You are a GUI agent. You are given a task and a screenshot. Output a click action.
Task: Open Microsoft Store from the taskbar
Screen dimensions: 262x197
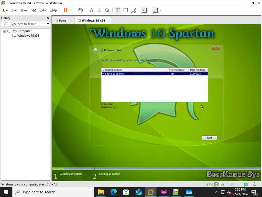click(126, 192)
